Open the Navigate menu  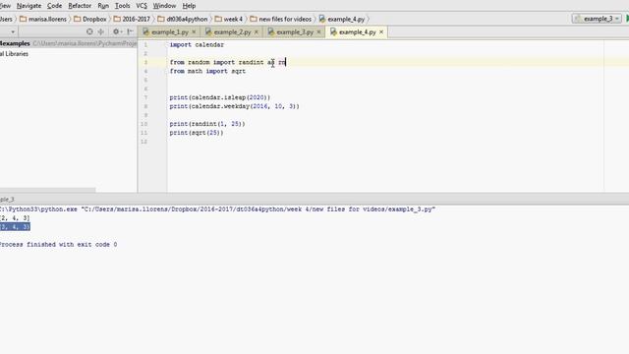coord(29,6)
